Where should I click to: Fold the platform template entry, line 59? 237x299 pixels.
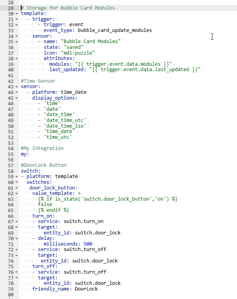tap(17, 177)
